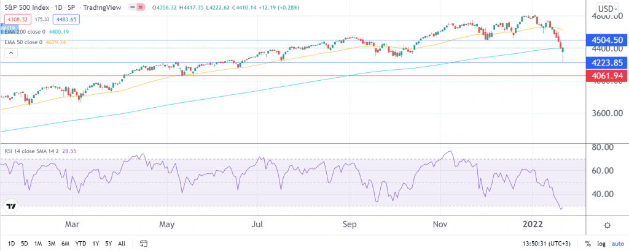Image resolution: width=629 pixels, height=251 pixels.
Task: Click the red 4061.94 price line label
Action: pos(606,75)
